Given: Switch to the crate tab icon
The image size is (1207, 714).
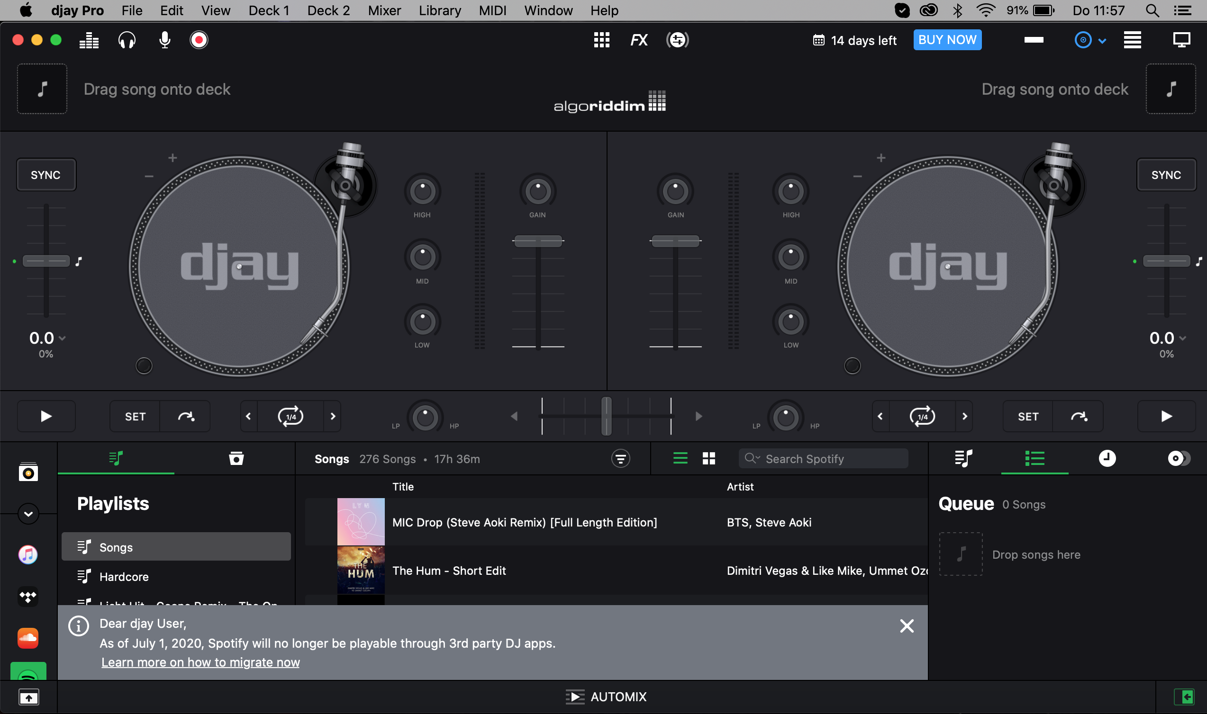Looking at the screenshot, I should [x=236, y=458].
